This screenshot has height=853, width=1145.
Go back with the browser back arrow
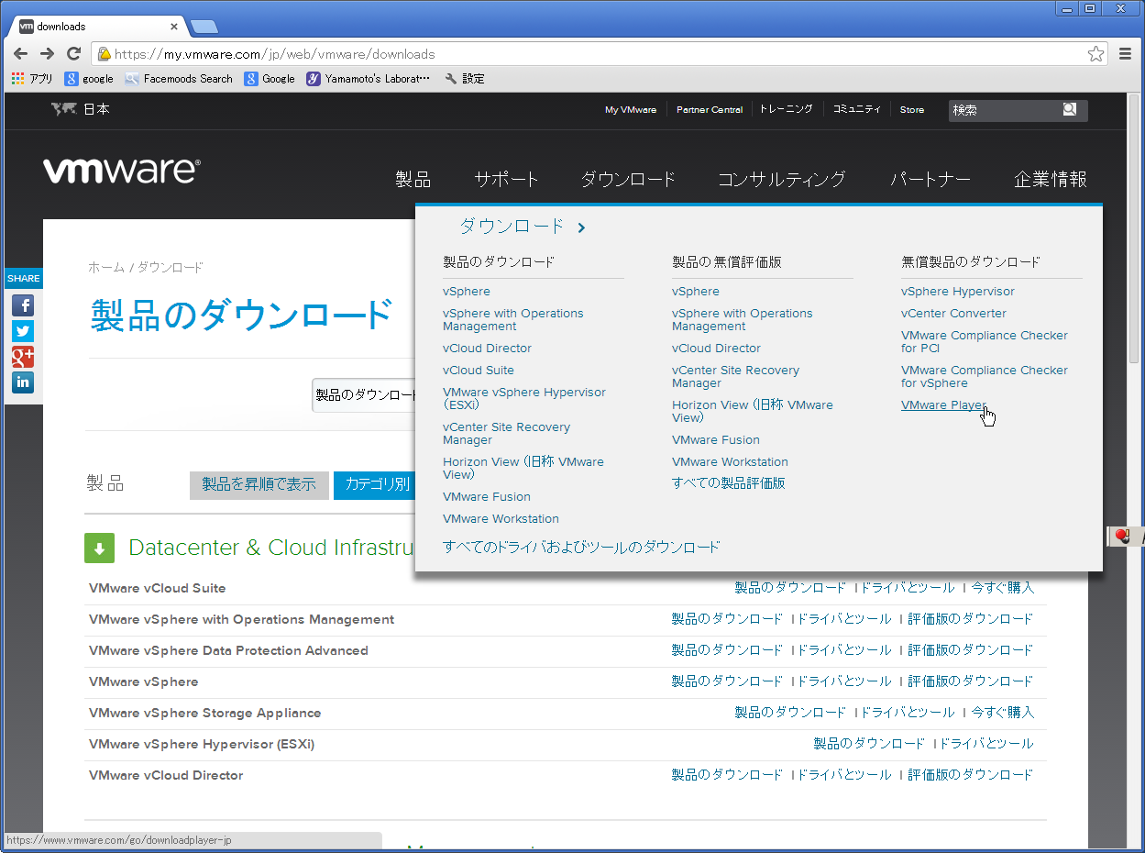pos(21,54)
